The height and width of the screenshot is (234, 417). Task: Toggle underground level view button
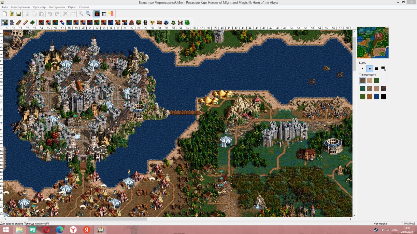(97, 14)
